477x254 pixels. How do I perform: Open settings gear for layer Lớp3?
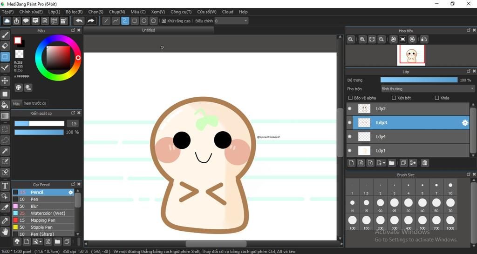[465, 123]
